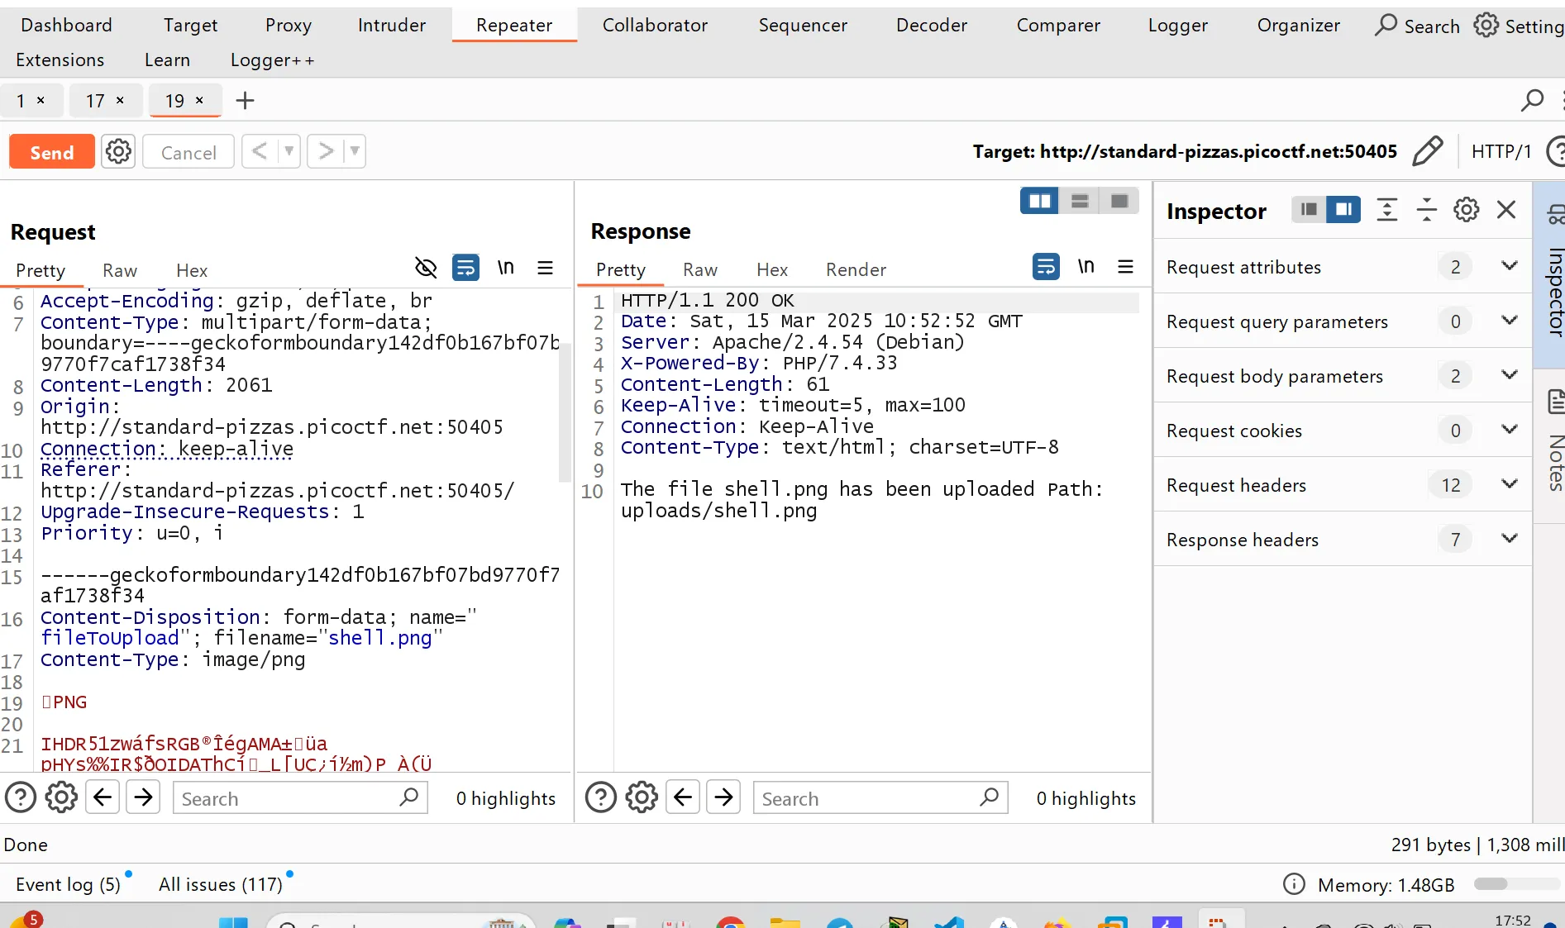This screenshot has height=928, width=1565.
Task: Expand Response headers section
Action: pyautogui.click(x=1343, y=540)
